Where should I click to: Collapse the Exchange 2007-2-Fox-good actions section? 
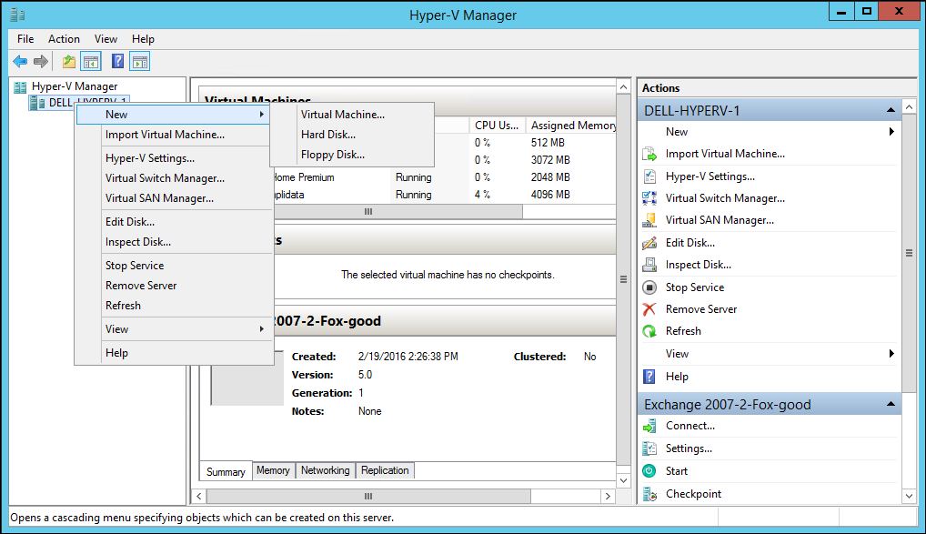pos(891,404)
